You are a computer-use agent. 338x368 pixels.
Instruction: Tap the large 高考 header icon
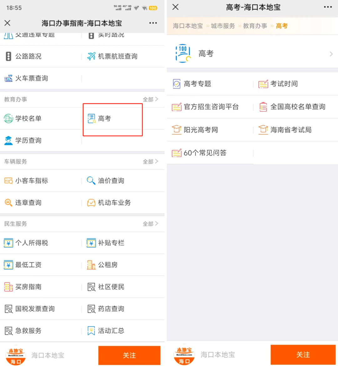pos(183,54)
